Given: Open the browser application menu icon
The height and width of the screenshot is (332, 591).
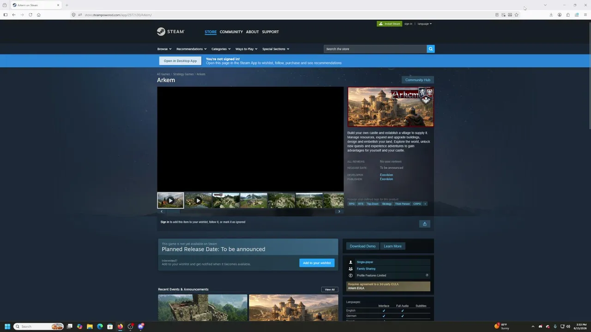Looking at the screenshot, I should pyautogui.click(x=585, y=15).
